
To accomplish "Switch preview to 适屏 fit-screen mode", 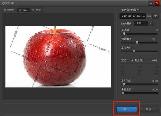I will click(x=23, y=10).
